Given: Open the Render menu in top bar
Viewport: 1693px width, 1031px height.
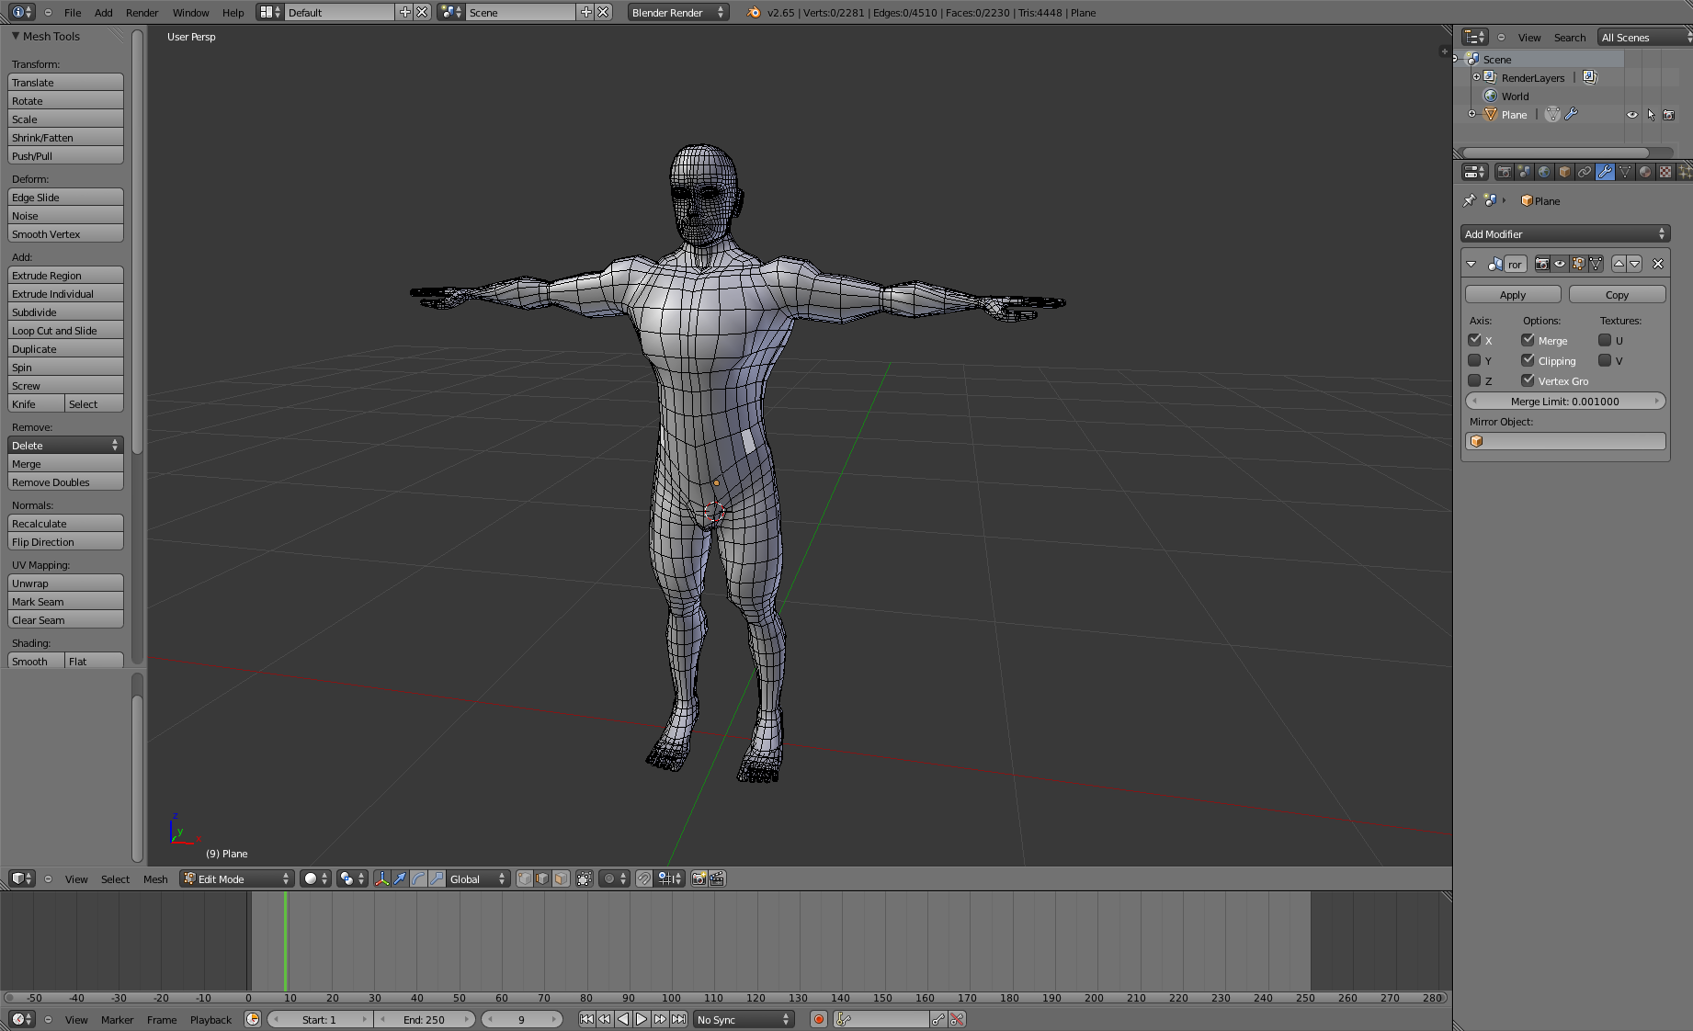Looking at the screenshot, I should tap(142, 13).
